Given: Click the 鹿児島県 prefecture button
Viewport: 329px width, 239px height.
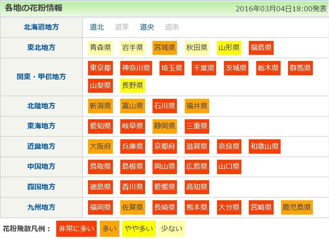Looking at the screenshot, I should click(297, 207).
